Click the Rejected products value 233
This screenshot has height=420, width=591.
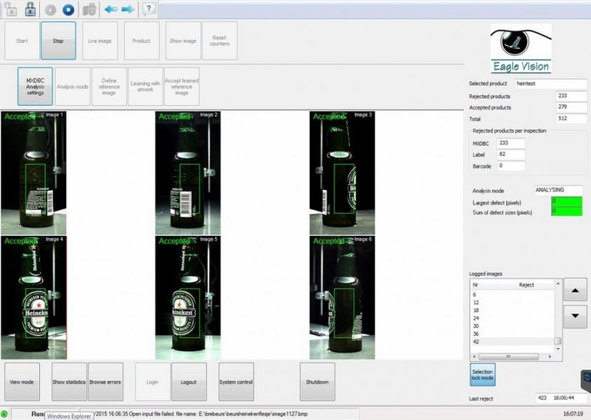pos(571,96)
